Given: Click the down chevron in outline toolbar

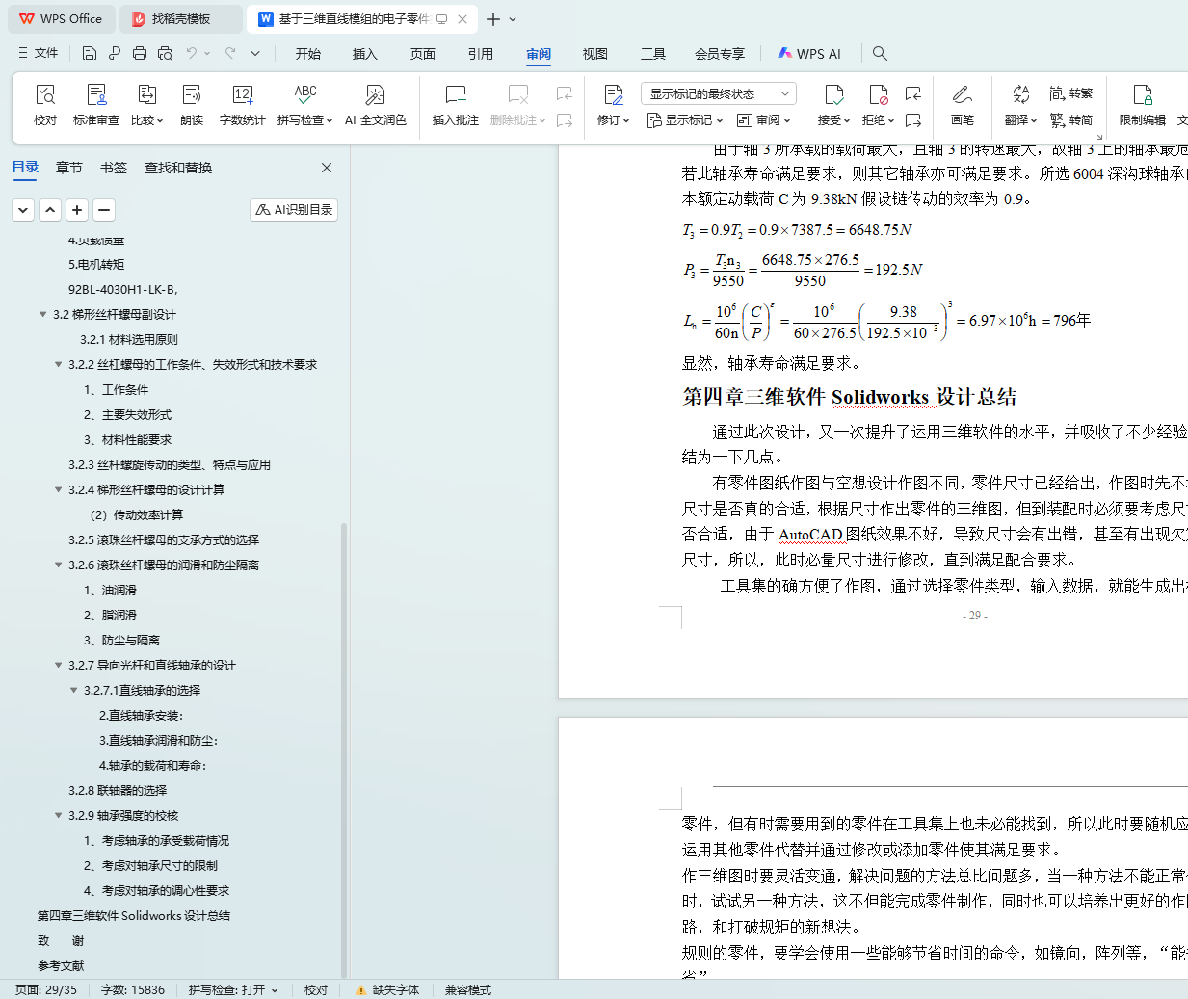Looking at the screenshot, I should tap(23, 209).
